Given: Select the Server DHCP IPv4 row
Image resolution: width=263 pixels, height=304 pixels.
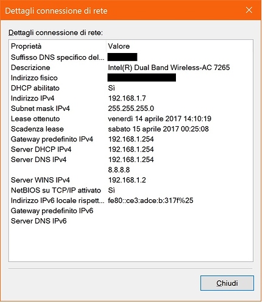Looking at the screenshot, I should pos(131,149).
